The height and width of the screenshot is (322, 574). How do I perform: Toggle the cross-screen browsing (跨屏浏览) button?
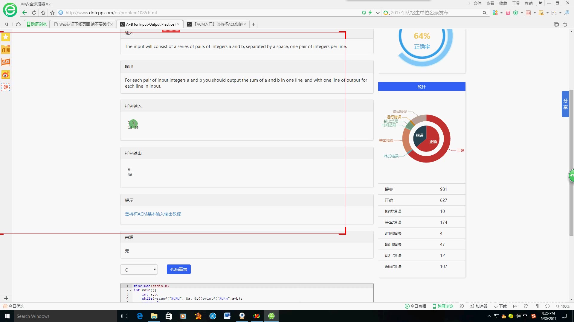[x=37, y=24]
